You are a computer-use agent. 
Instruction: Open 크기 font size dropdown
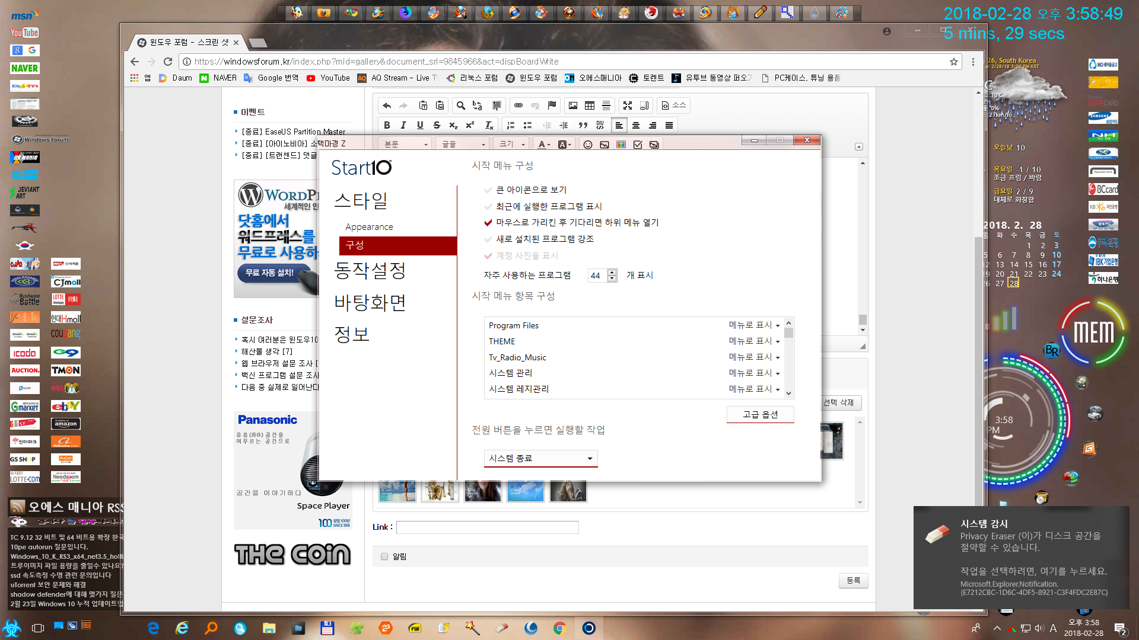click(512, 144)
